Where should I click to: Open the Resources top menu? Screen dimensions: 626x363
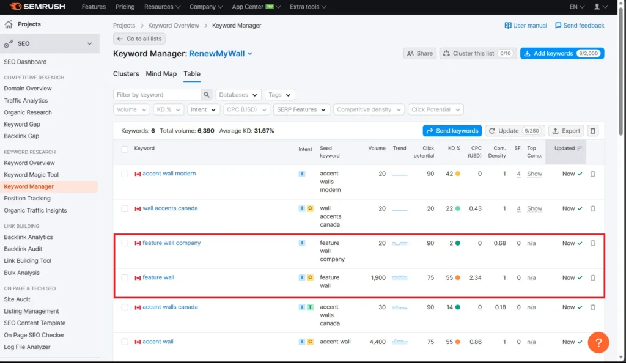163,7
